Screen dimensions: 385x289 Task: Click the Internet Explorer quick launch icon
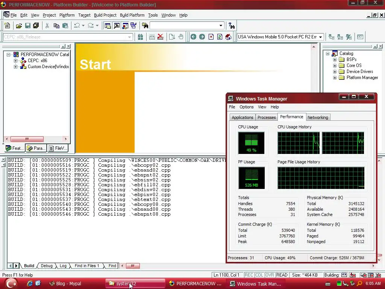coord(30,283)
